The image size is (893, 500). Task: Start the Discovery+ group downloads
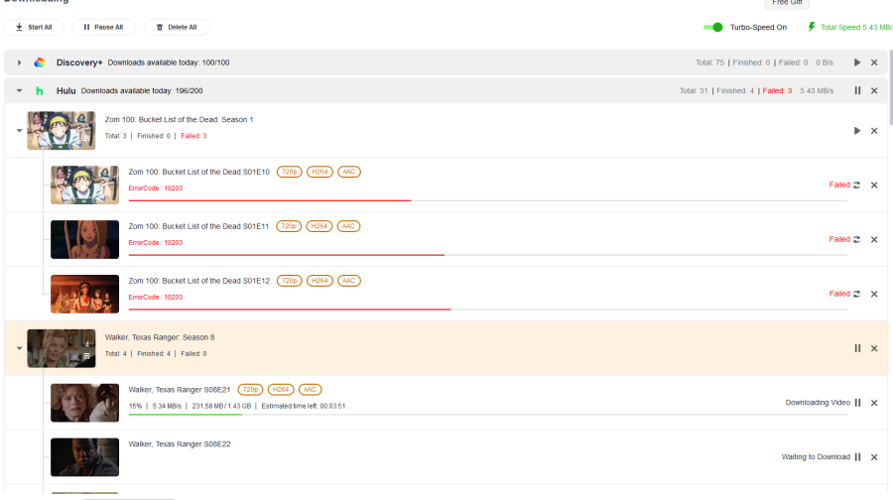[857, 62]
